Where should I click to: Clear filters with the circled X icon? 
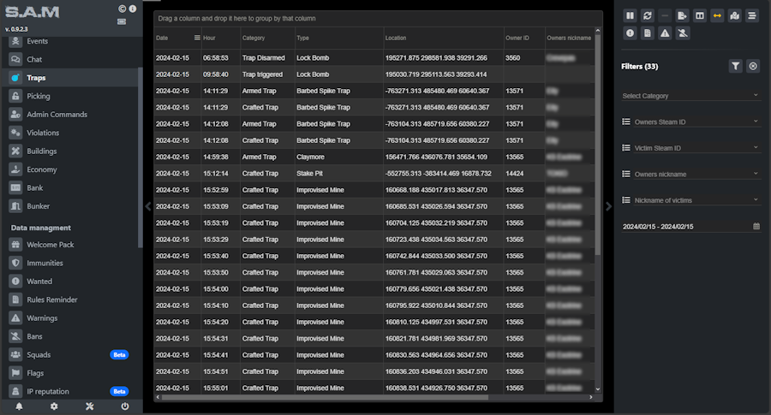click(x=753, y=66)
